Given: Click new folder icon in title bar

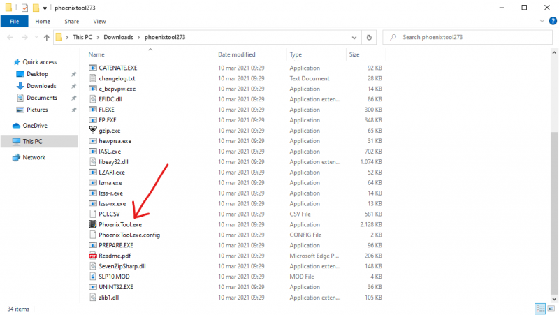Looking at the screenshot, I should click(x=36, y=8).
